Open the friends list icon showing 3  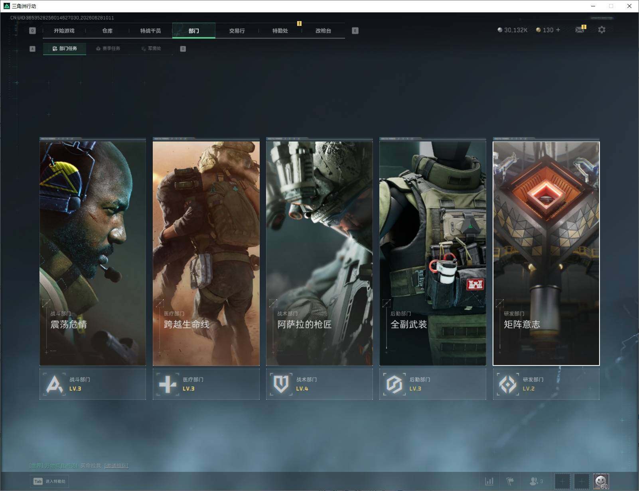point(536,481)
